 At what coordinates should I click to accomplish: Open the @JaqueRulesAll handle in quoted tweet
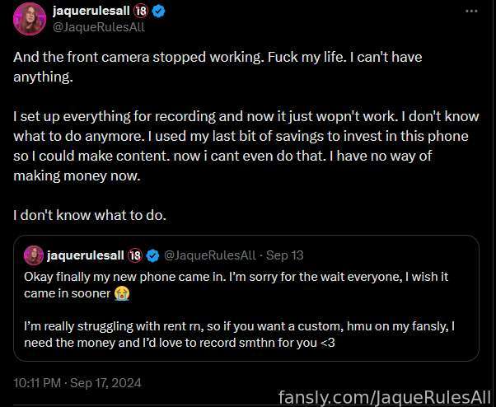[x=210, y=255]
